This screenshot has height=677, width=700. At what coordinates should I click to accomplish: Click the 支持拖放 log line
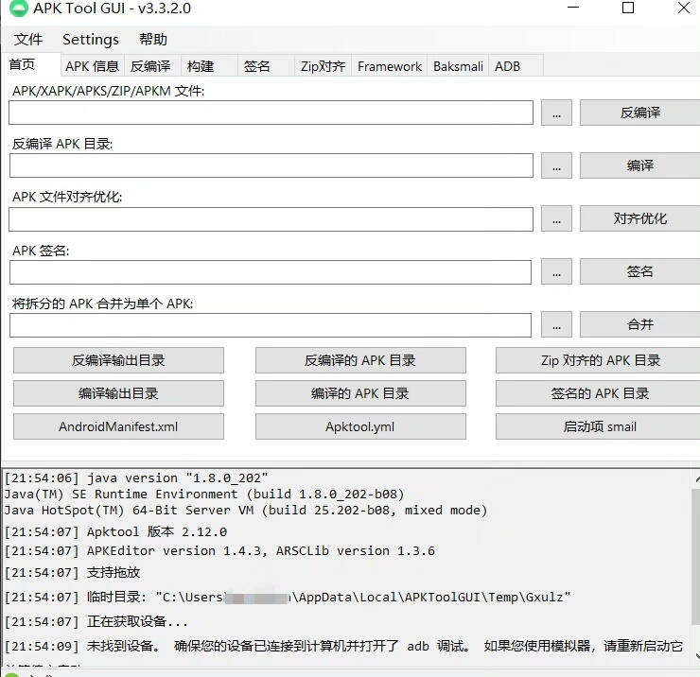point(72,572)
